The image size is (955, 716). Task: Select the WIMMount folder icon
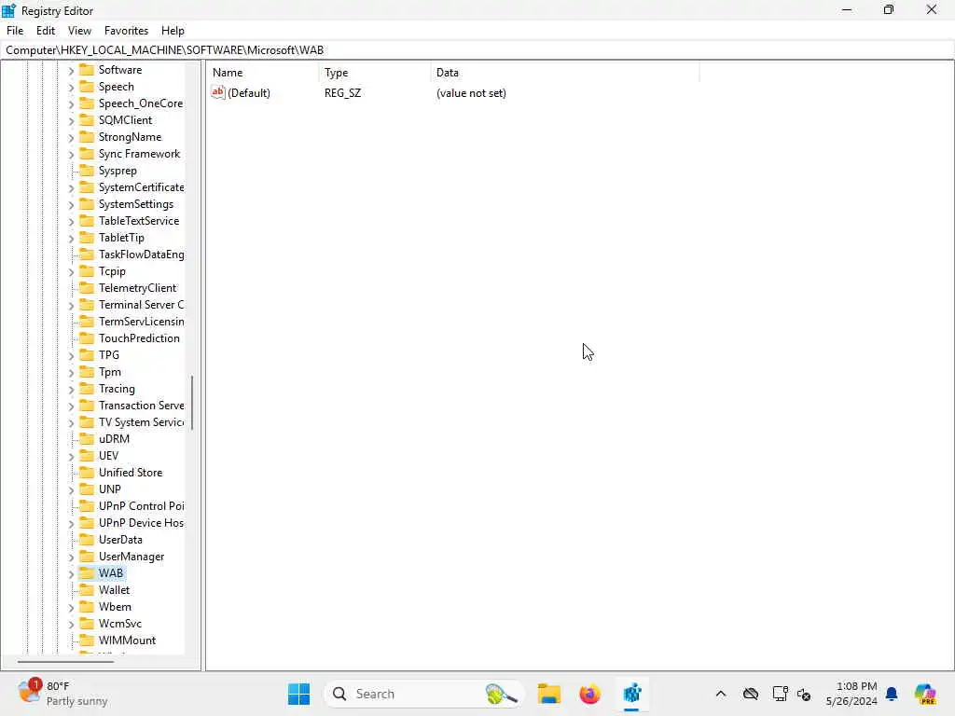87,640
